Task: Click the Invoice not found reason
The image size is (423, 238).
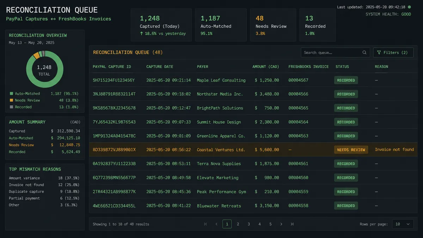Action: click(x=394, y=149)
